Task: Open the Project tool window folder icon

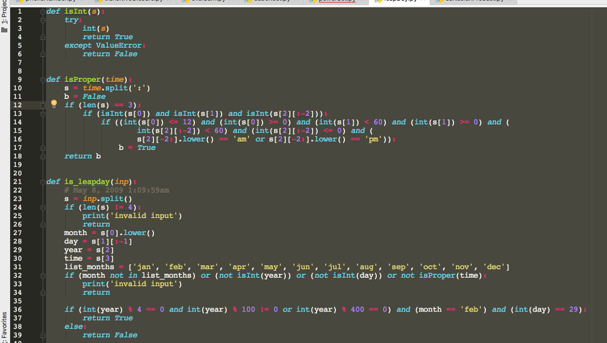Action: pyautogui.click(x=4, y=30)
